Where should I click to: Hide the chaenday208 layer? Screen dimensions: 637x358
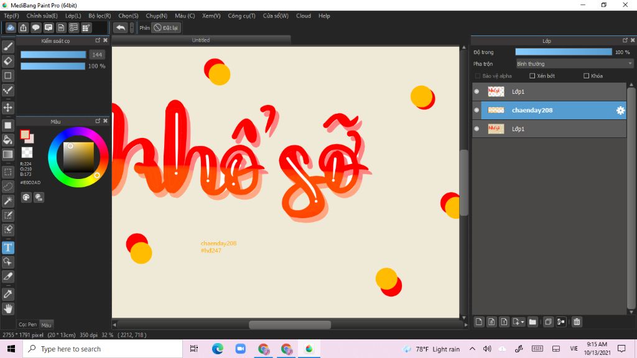(477, 110)
